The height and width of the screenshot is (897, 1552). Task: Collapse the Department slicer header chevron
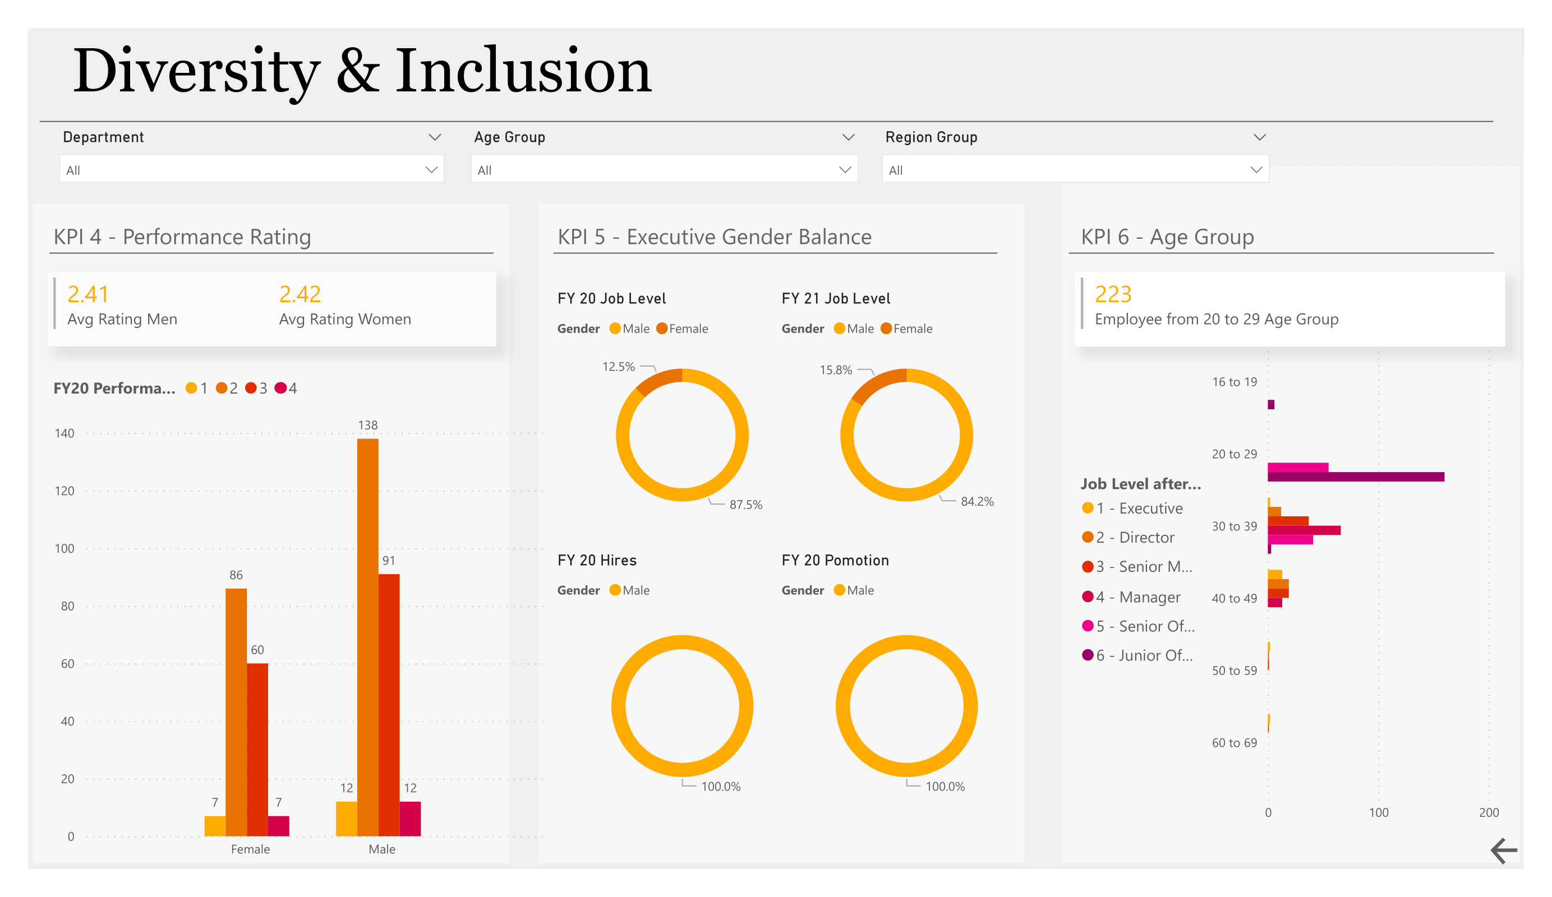435,137
